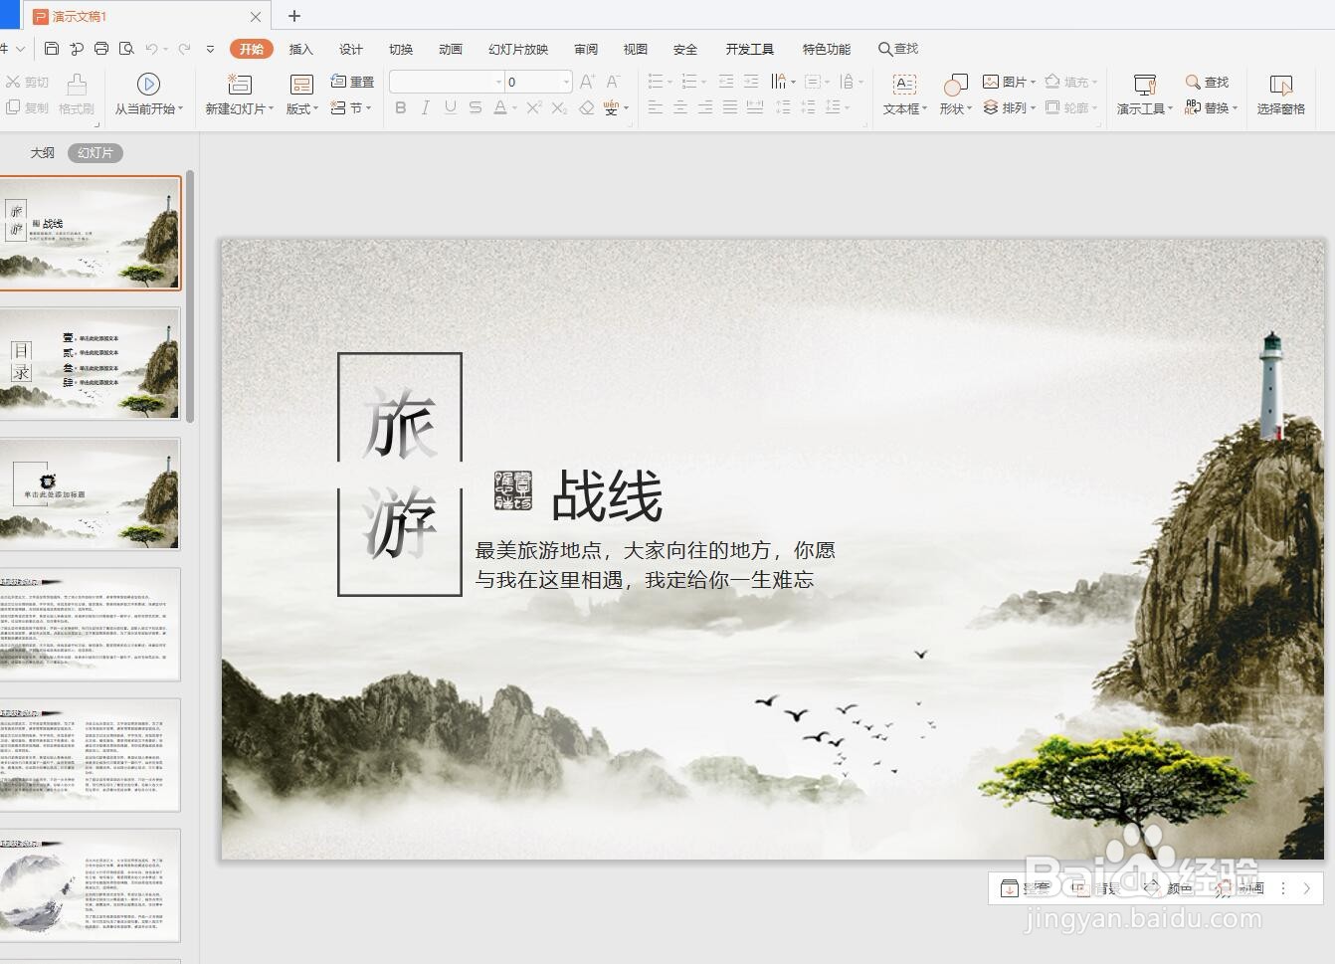Toggle underline formatting

point(450,107)
